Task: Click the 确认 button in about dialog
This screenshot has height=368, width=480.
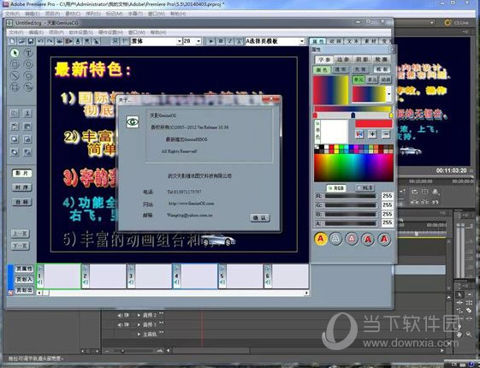Action: point(260,217)
